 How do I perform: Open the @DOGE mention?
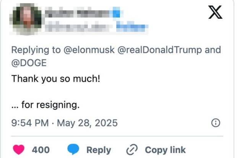coord(29,63)
